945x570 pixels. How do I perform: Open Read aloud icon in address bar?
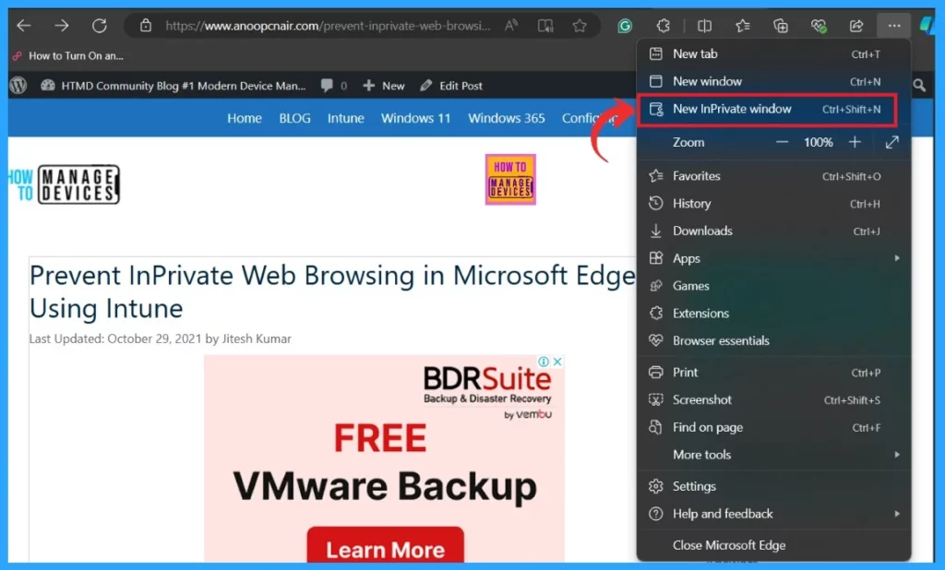click(x=511, y=25)
